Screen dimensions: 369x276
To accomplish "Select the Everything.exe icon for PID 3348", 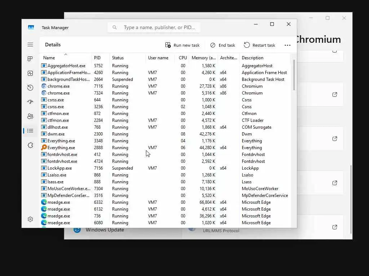I will [x=44, y=141].
